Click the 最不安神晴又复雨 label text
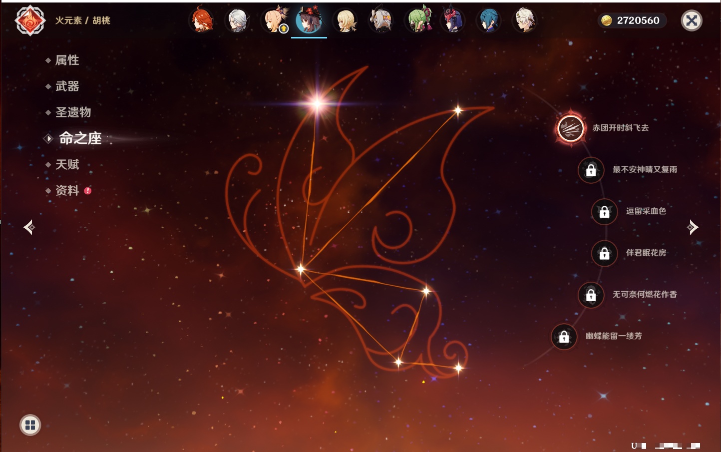 [x=645, y=169]
